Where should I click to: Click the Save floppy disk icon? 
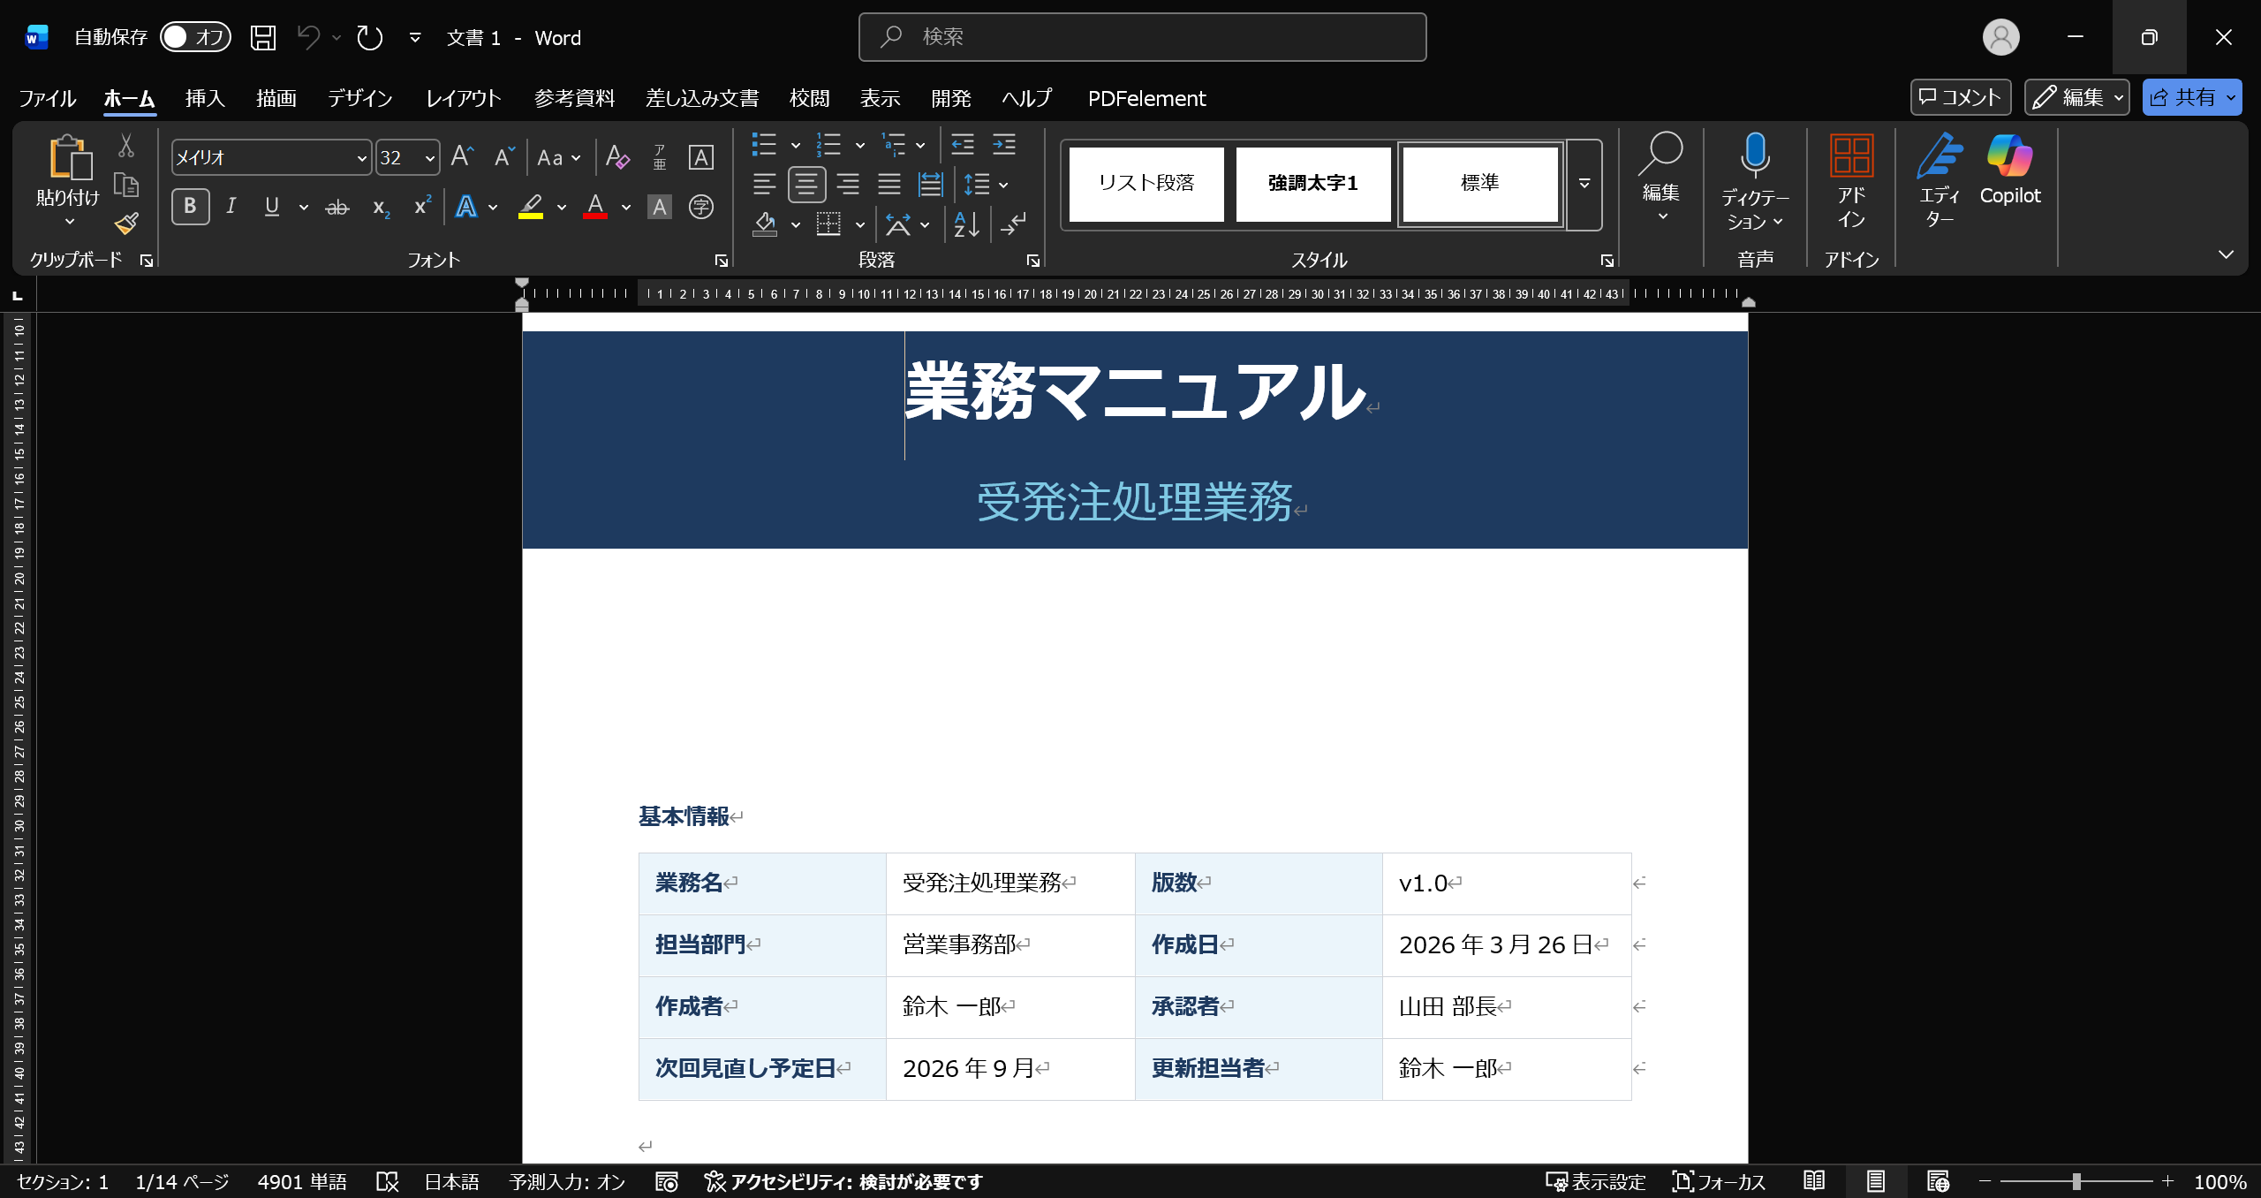pos(262,37)
